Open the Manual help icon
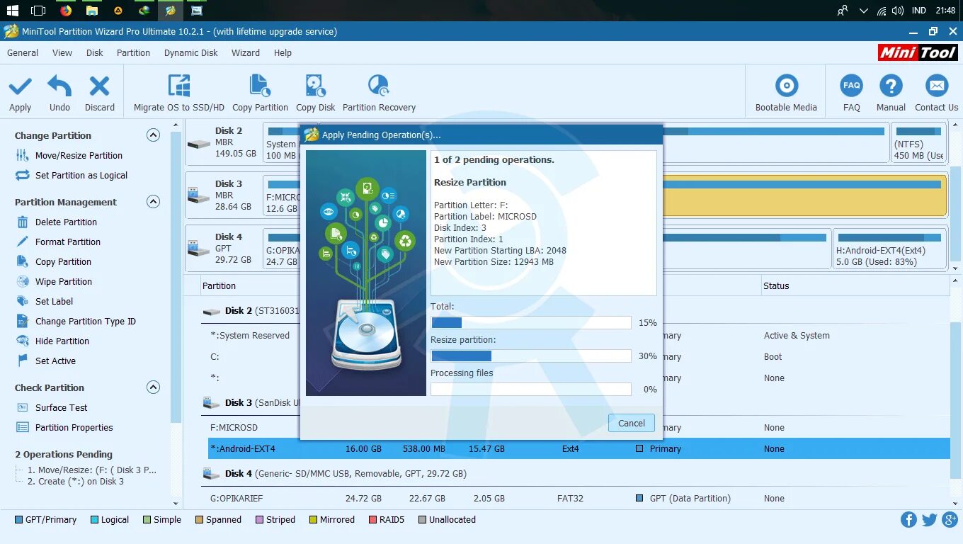 (891, 86)
